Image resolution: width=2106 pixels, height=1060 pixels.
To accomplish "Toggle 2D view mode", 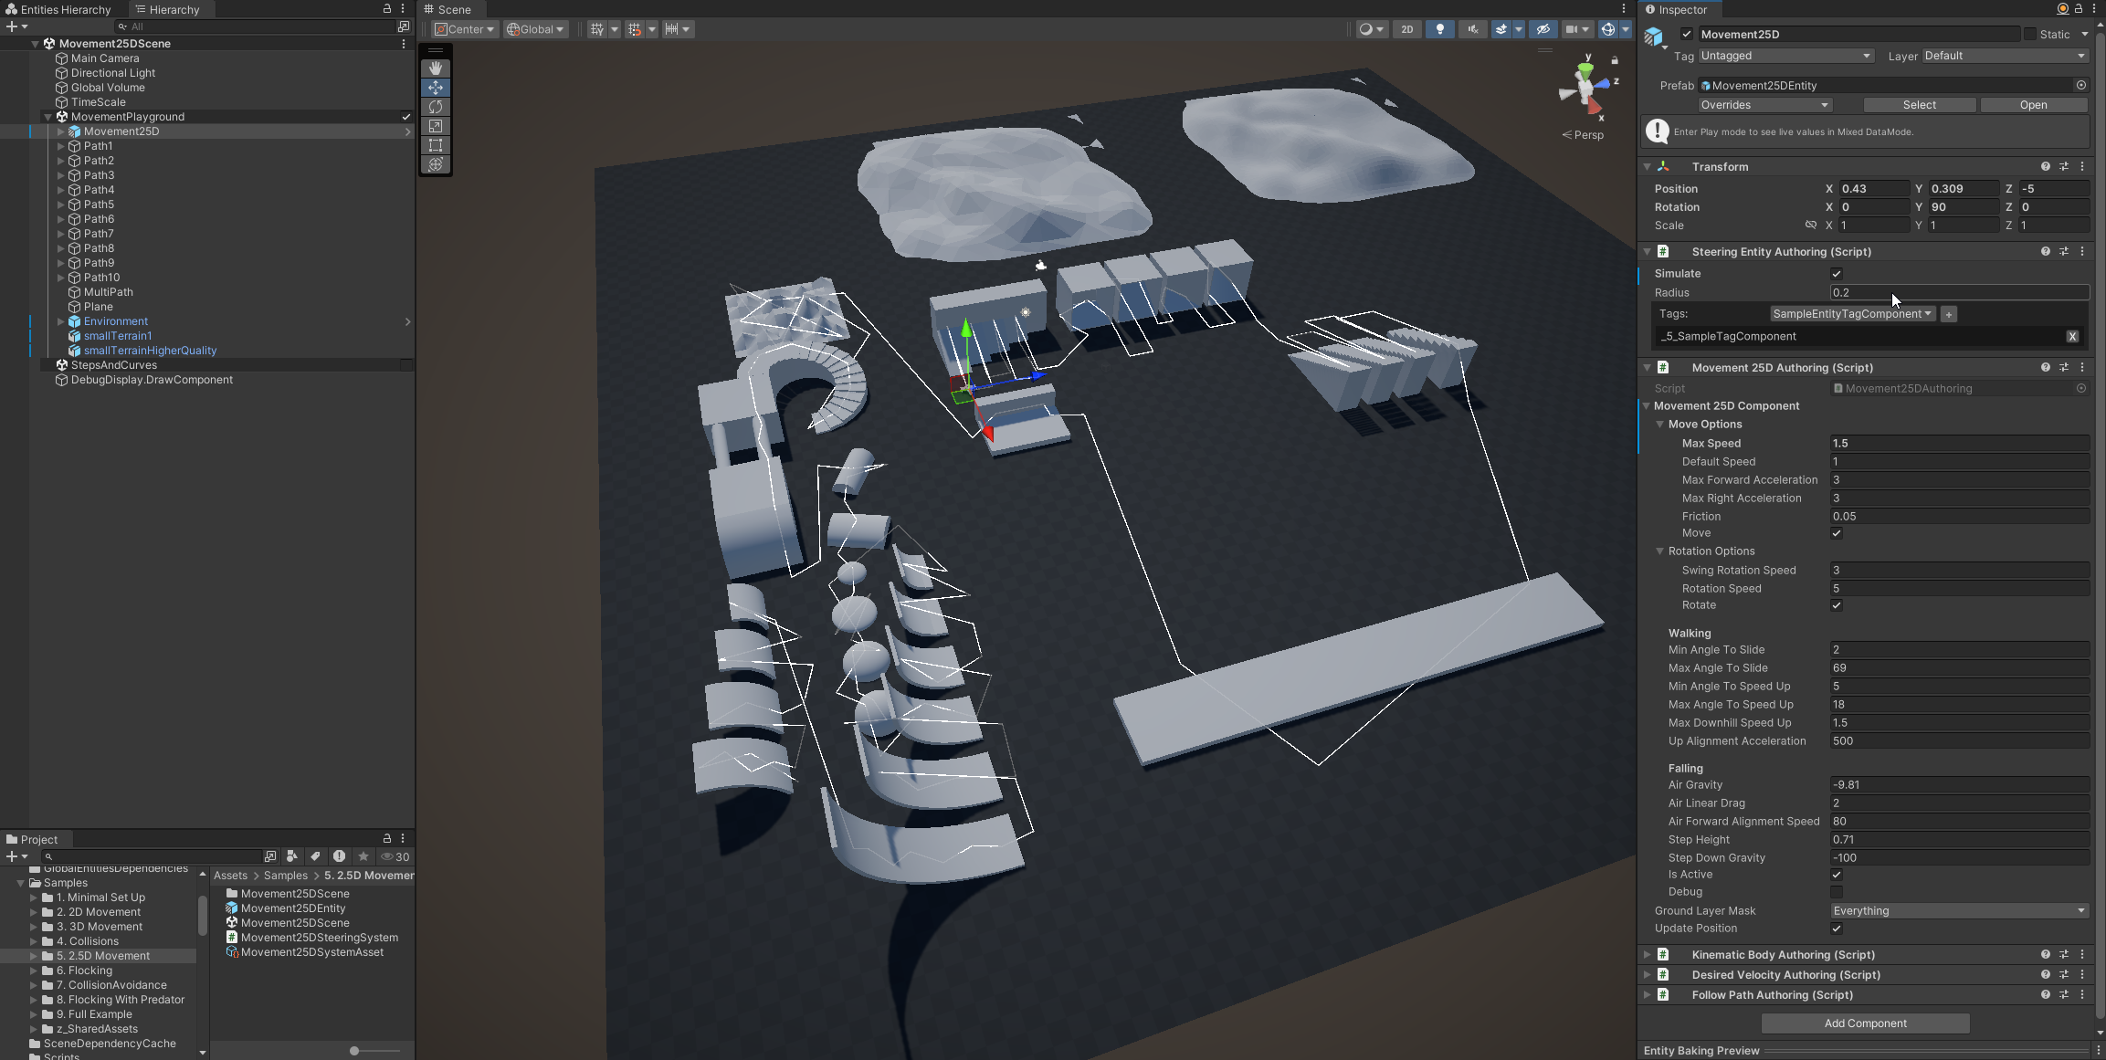I will pos(1407,29).
